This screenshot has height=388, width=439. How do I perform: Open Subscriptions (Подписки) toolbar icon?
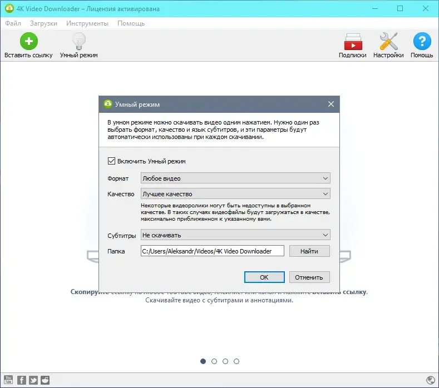(353, 42)
